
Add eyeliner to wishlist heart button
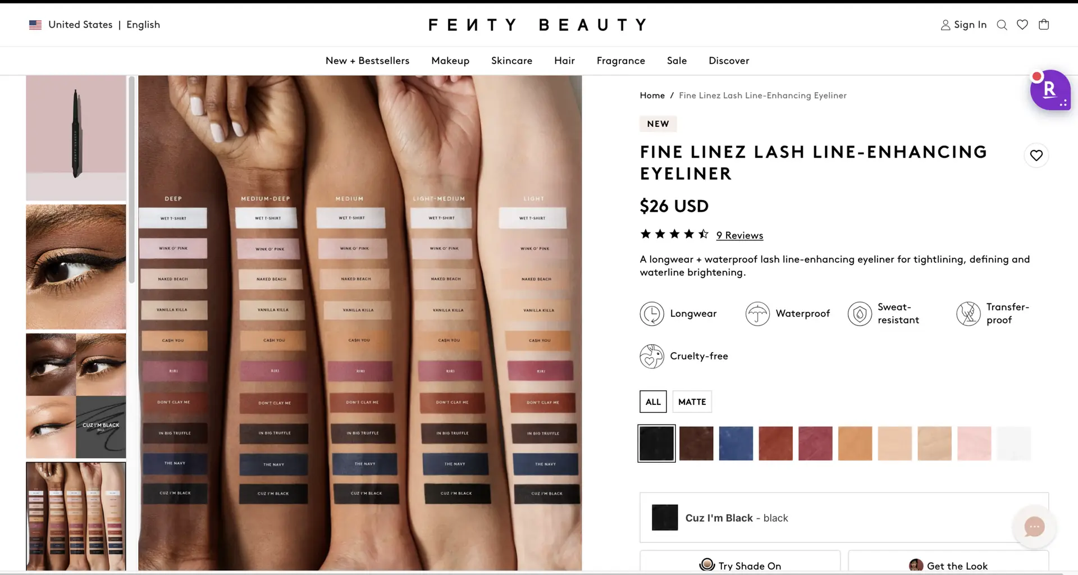click(1036, 156)
